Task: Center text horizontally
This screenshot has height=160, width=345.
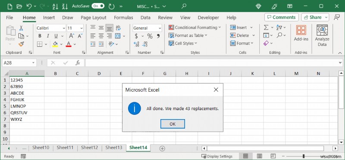Action: pyautogui.click(x=101, y=36)
